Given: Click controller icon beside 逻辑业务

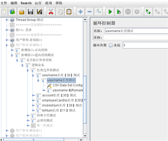Looking at the screenshot, I should click(x=28, y=65).
